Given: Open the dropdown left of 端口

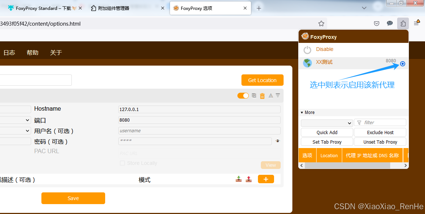Looking at the screenshot, I should click(15, 120).
